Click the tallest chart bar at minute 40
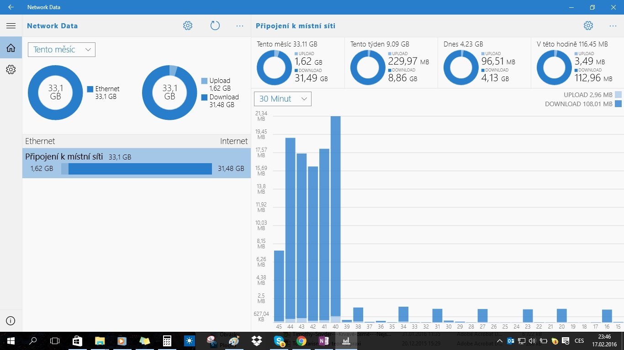The image size is (624, 350). pos(335,219)
